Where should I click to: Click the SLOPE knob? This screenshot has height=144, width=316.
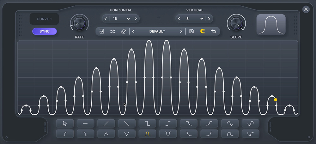point(236,23)
